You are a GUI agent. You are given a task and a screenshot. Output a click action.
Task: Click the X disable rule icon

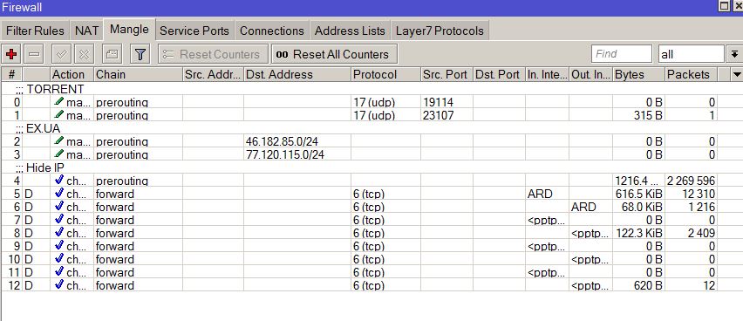tap(84, 54)
